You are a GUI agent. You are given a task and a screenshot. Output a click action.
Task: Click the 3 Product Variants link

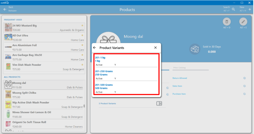click(x=107, y=104)
